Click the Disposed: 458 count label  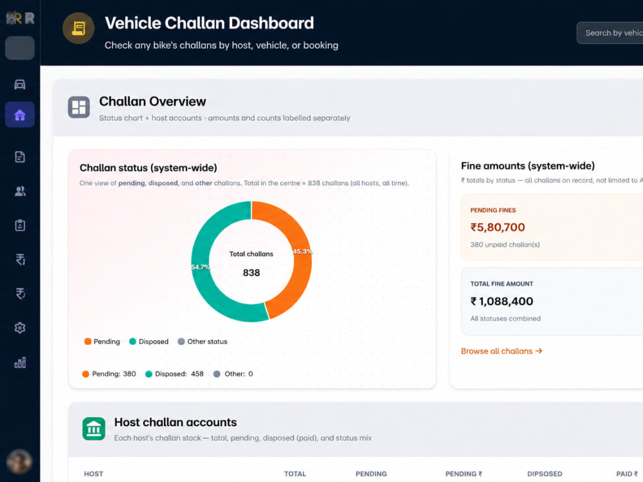point(174,374)
